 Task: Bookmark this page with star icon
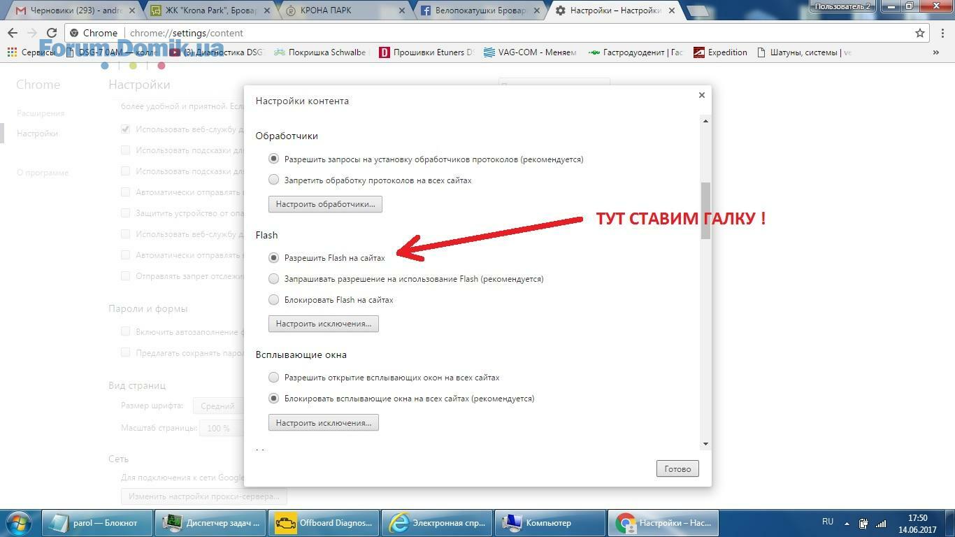pos(920,33)
